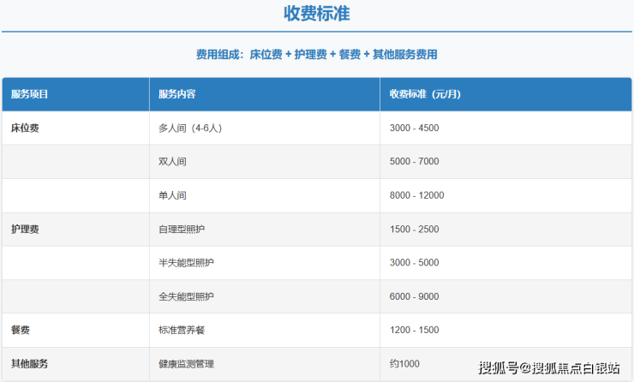Screen dimensions: 634x382
Task: Select the 健康监测管理 cell
Action: pos(186,363)
